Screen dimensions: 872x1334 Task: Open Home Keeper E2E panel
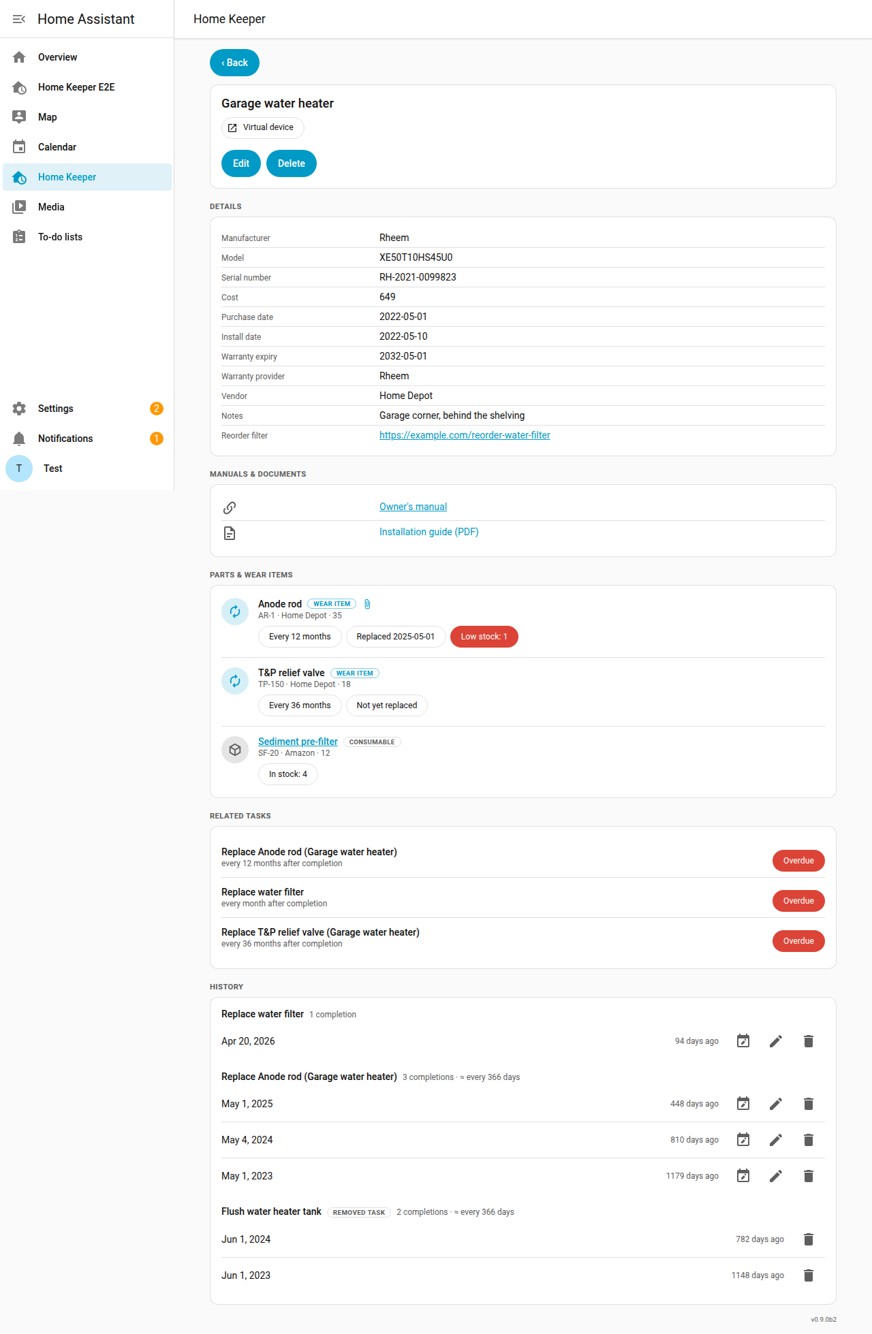click(x=87, y=87)
